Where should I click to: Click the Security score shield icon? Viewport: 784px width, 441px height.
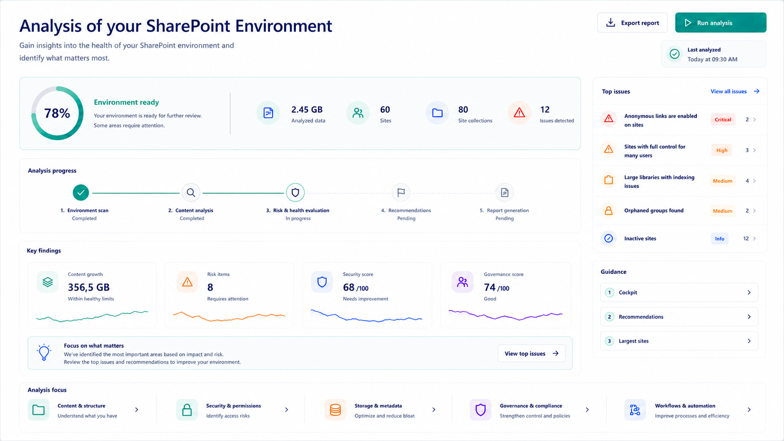click(x=322, y=282)
